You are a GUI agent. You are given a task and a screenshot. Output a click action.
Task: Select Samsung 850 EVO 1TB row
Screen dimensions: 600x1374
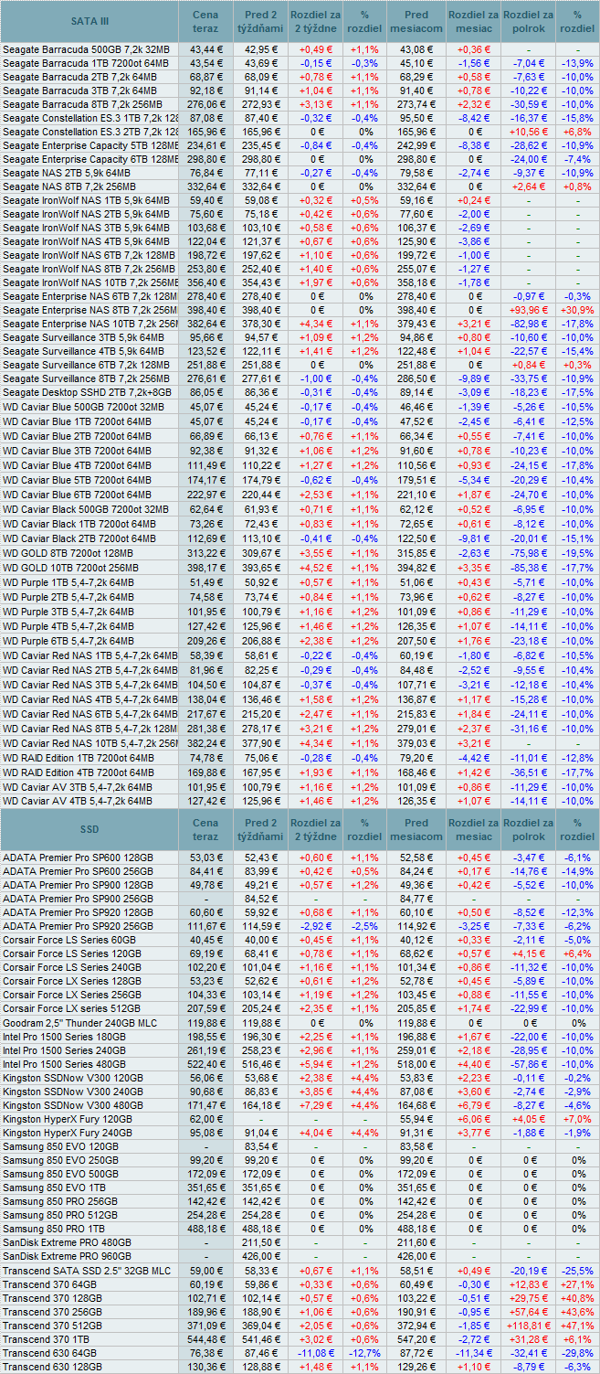click(300, 1188)
